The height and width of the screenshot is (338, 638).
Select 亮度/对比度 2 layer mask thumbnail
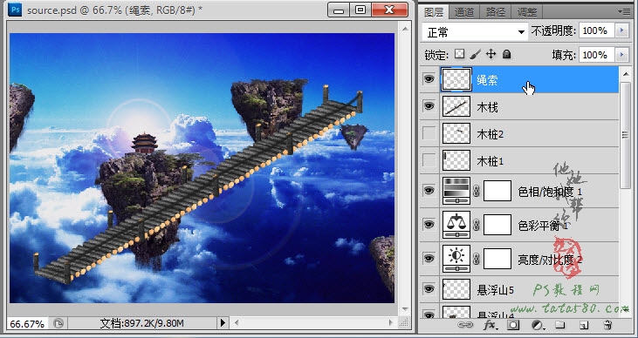pyautogui.click(x=497, y=259)
